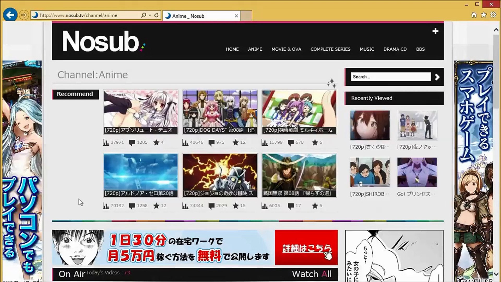
Task: Open the アルドノア・ゼロ第20話 thumbnail
Action: (141, 175)
